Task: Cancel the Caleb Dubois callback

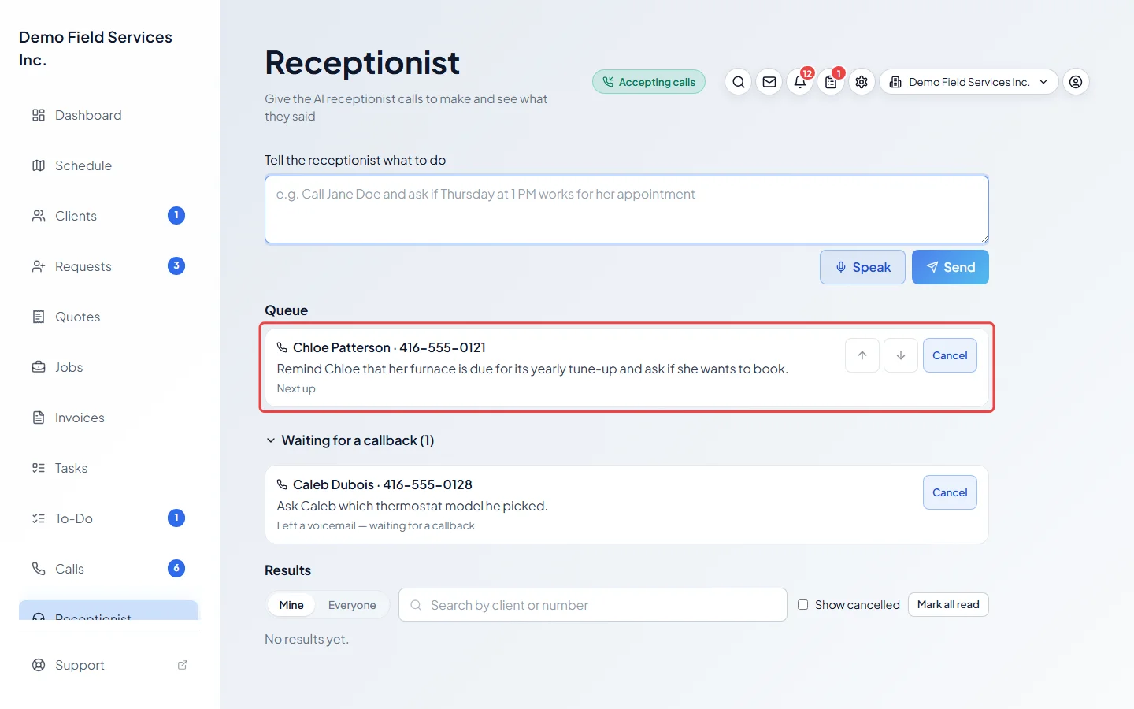Action: pyautogui.click(x=950, y=492)
